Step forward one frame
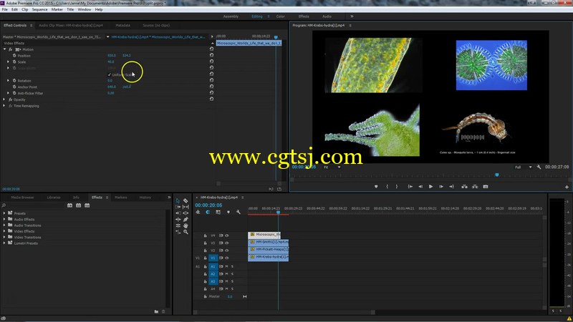 point(441,187)
